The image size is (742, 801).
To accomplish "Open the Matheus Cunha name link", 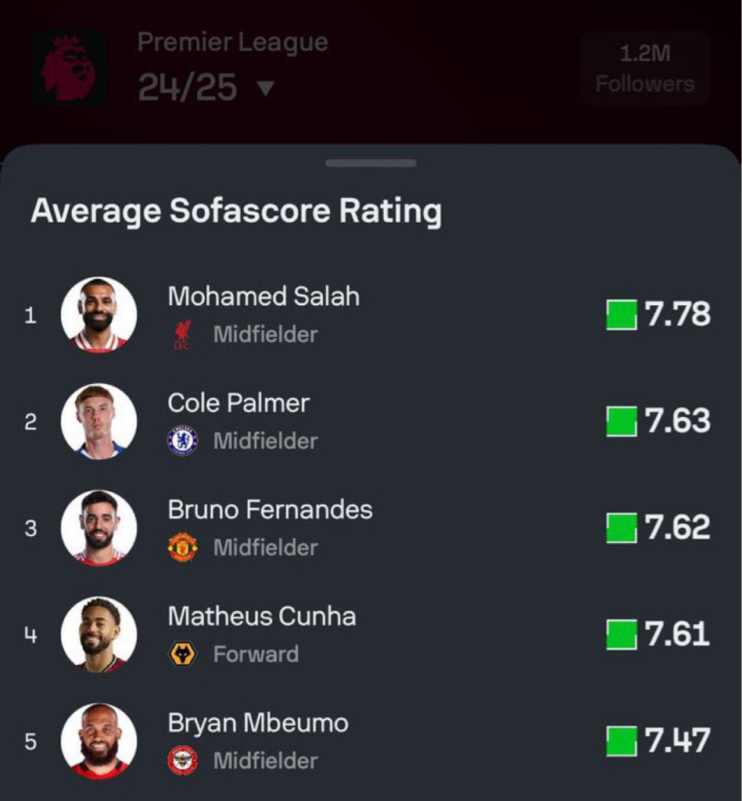I will coord(262,616).
